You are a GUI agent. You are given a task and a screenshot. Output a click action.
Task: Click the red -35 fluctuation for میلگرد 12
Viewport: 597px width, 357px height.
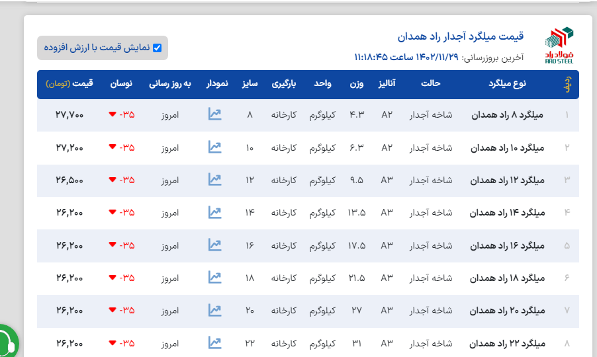tap(122, 180)
